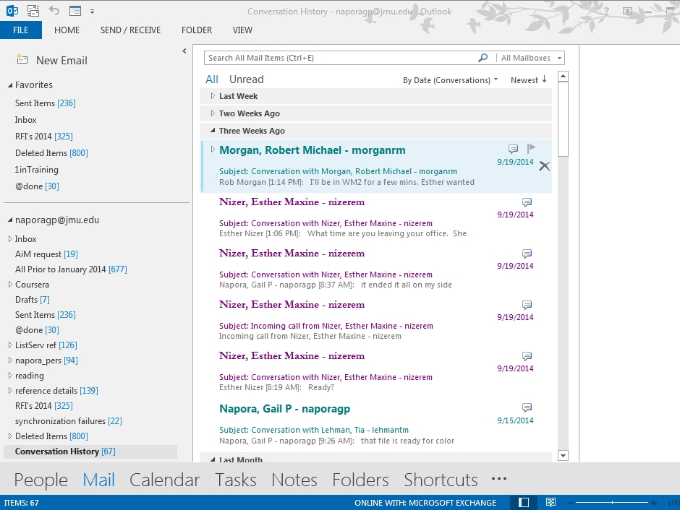Open conversation 'it ended it all on my side'
Screen dimensions: 680x510
coord(376,269)
